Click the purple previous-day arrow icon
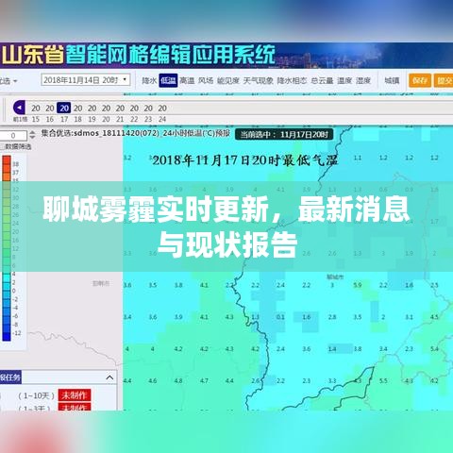This screenshot has width=453, height=453. coord(19,108)
